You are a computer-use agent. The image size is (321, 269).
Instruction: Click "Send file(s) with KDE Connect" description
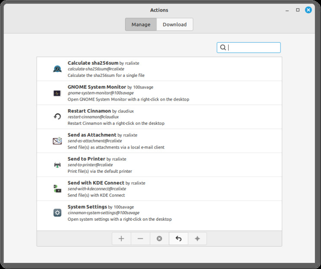(96, 195)
